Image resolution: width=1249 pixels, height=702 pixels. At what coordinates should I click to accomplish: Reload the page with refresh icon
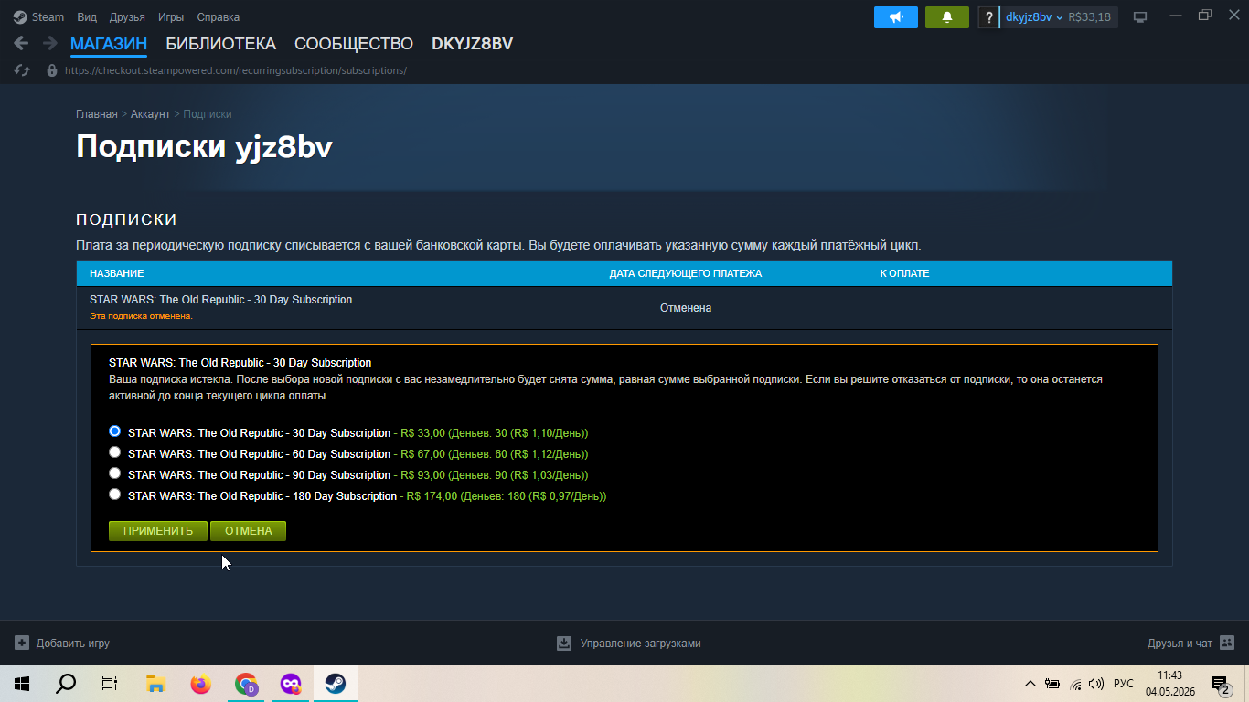[22, 70]
